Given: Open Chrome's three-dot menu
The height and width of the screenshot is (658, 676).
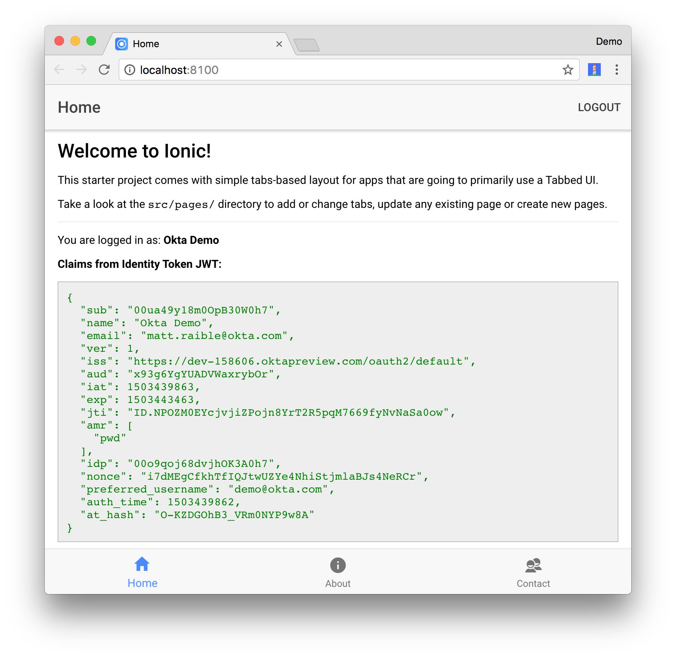Looking at the screenshot, I should pyautogui.click(x=616, y=70).
